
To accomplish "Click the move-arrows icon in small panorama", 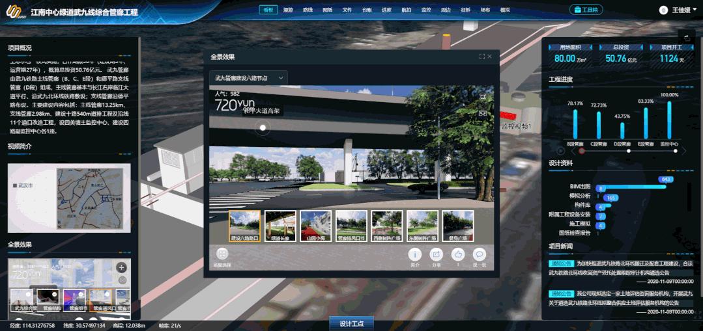I will (121, 267).
